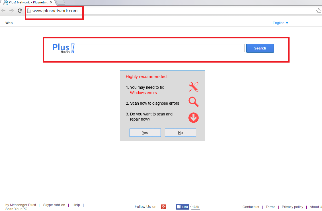This screenshot has height=211, width=322.
Task: Open the by Messenger Plus! link
Action: 20,205
